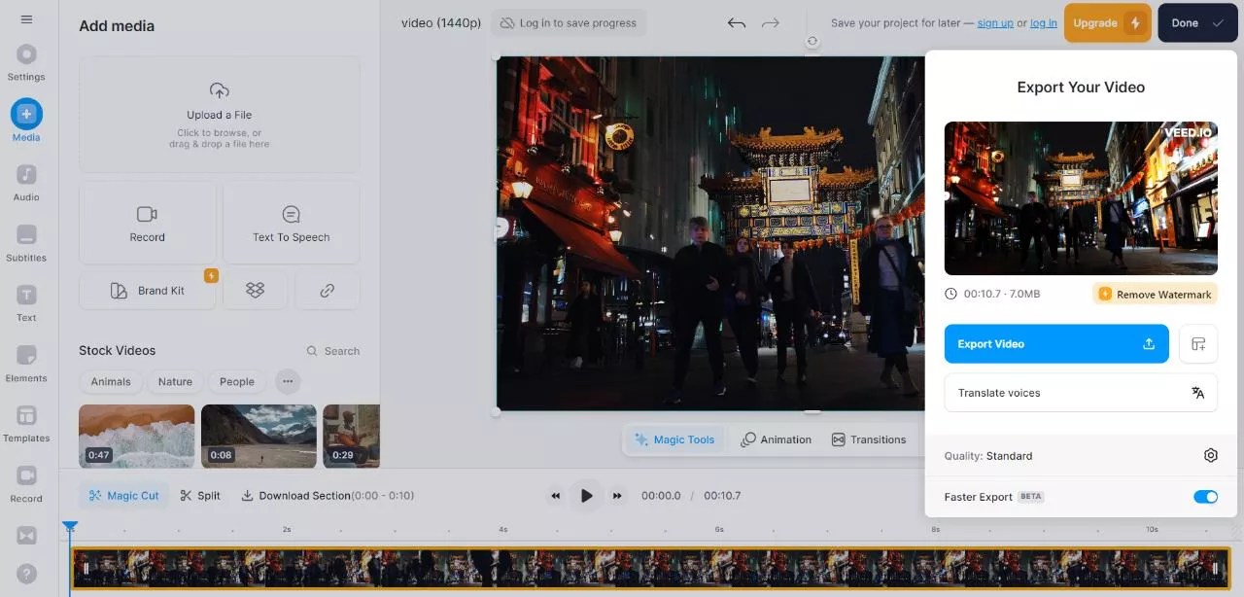Expand the Done button dropdown

[x=1217, y=22]
